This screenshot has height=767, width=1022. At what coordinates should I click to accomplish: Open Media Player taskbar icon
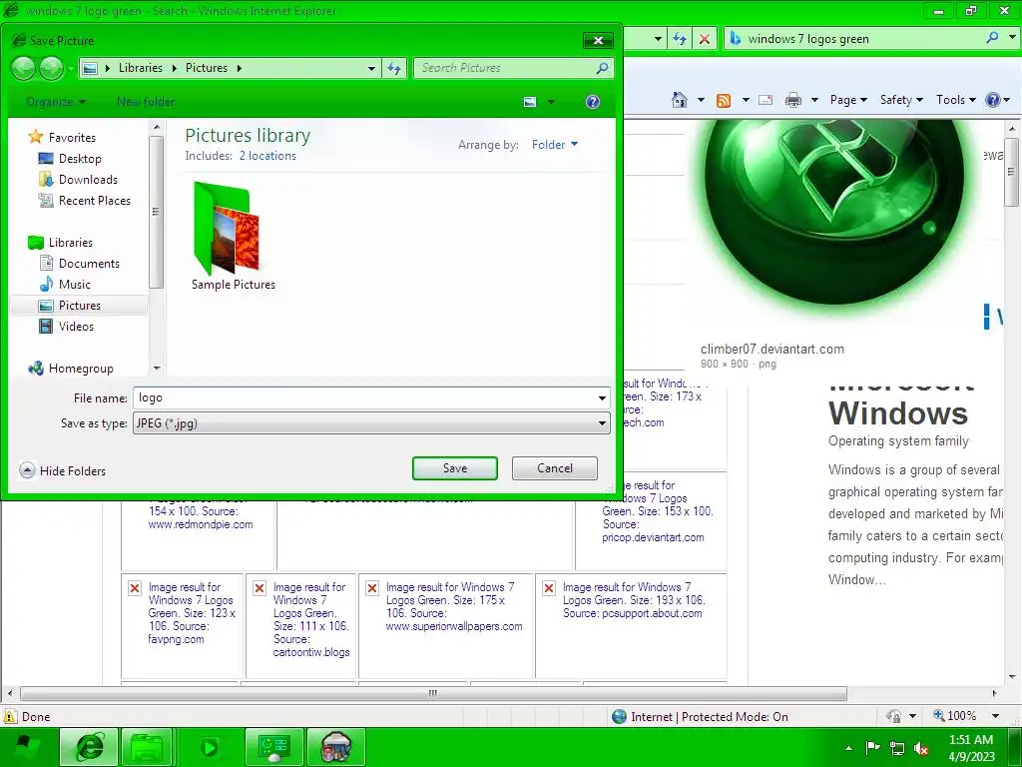tap(210, 747)
